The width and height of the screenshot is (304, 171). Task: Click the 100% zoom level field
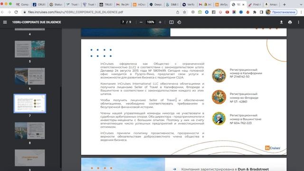click(x=151, y=22)
